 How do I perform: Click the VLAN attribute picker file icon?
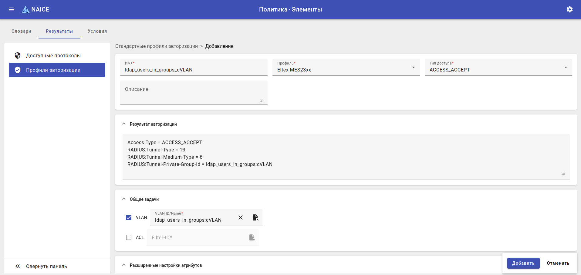(x=255, y=217)
